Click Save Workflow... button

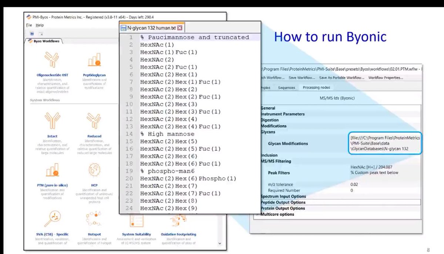(302, 78)
